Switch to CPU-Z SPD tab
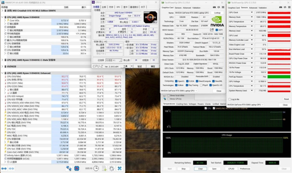The width and height of the screenshot is (292, 173). pyautogui.click(x=118, y=7)
